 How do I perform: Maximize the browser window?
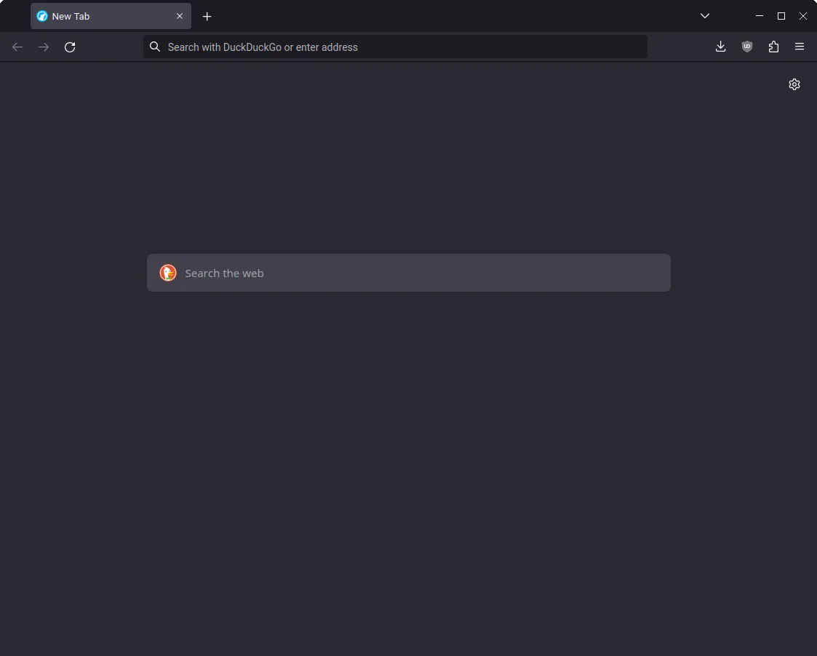point(781,15)
